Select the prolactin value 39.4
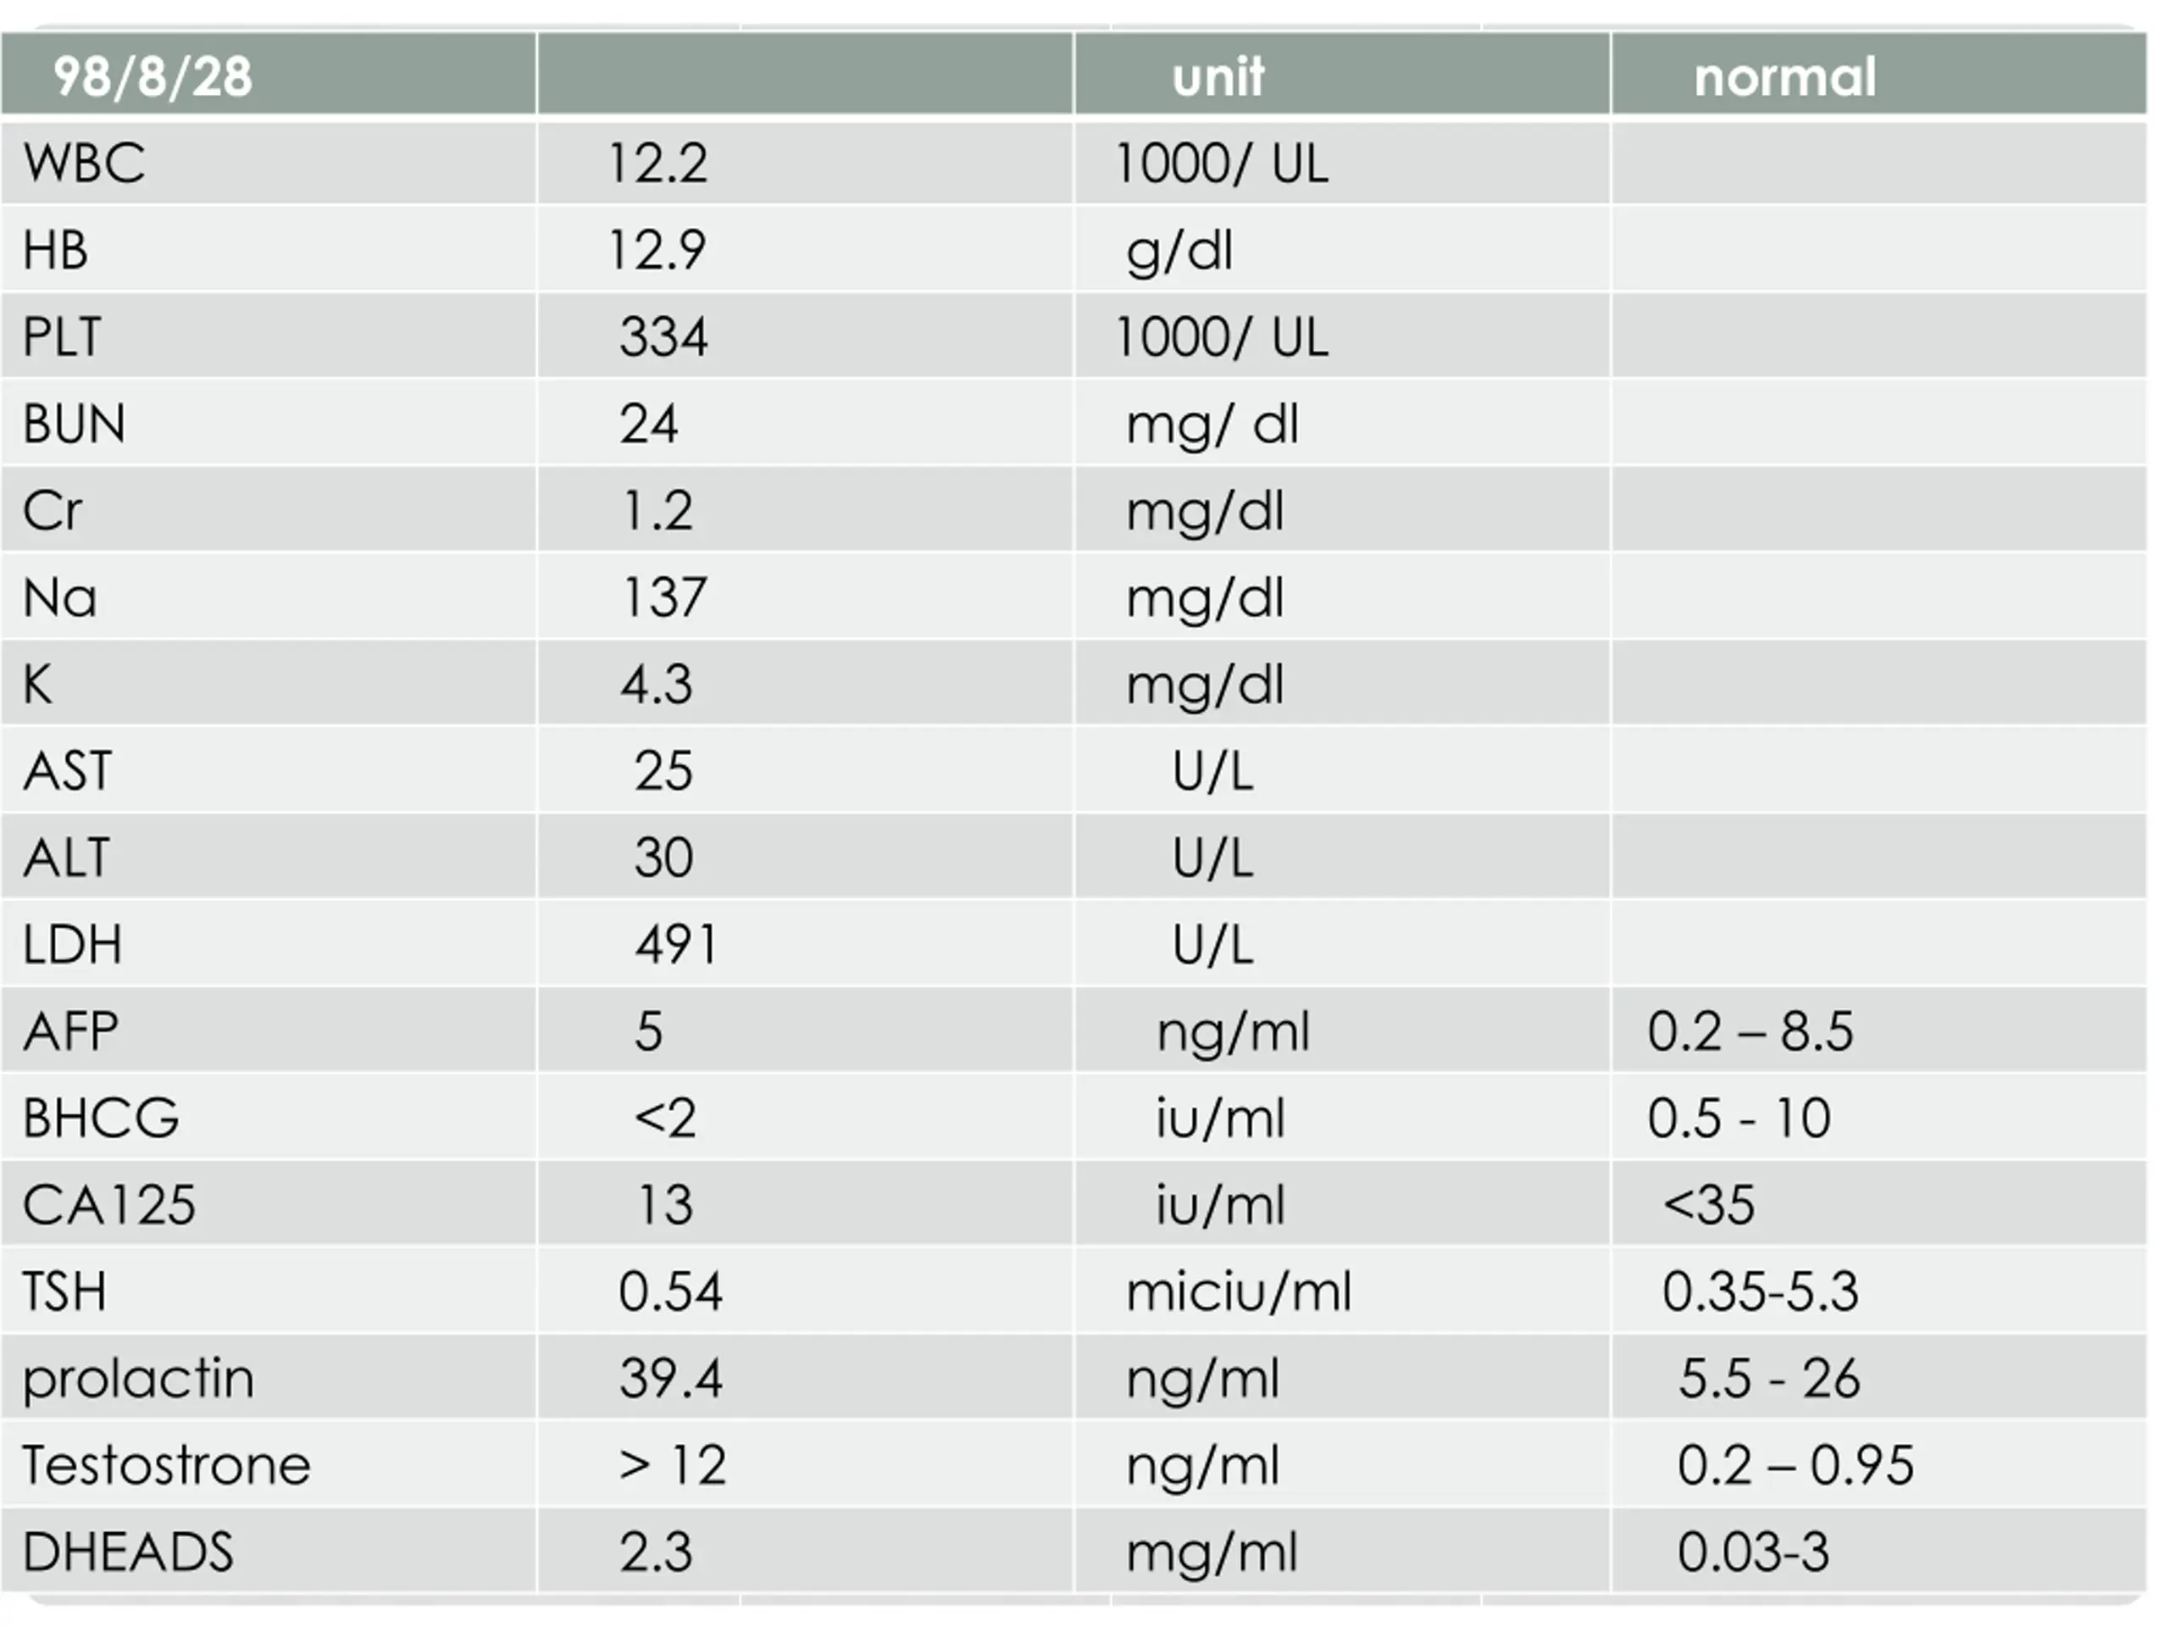Viewport: 2169px width, 1627px height. (x=671, y=1378)
